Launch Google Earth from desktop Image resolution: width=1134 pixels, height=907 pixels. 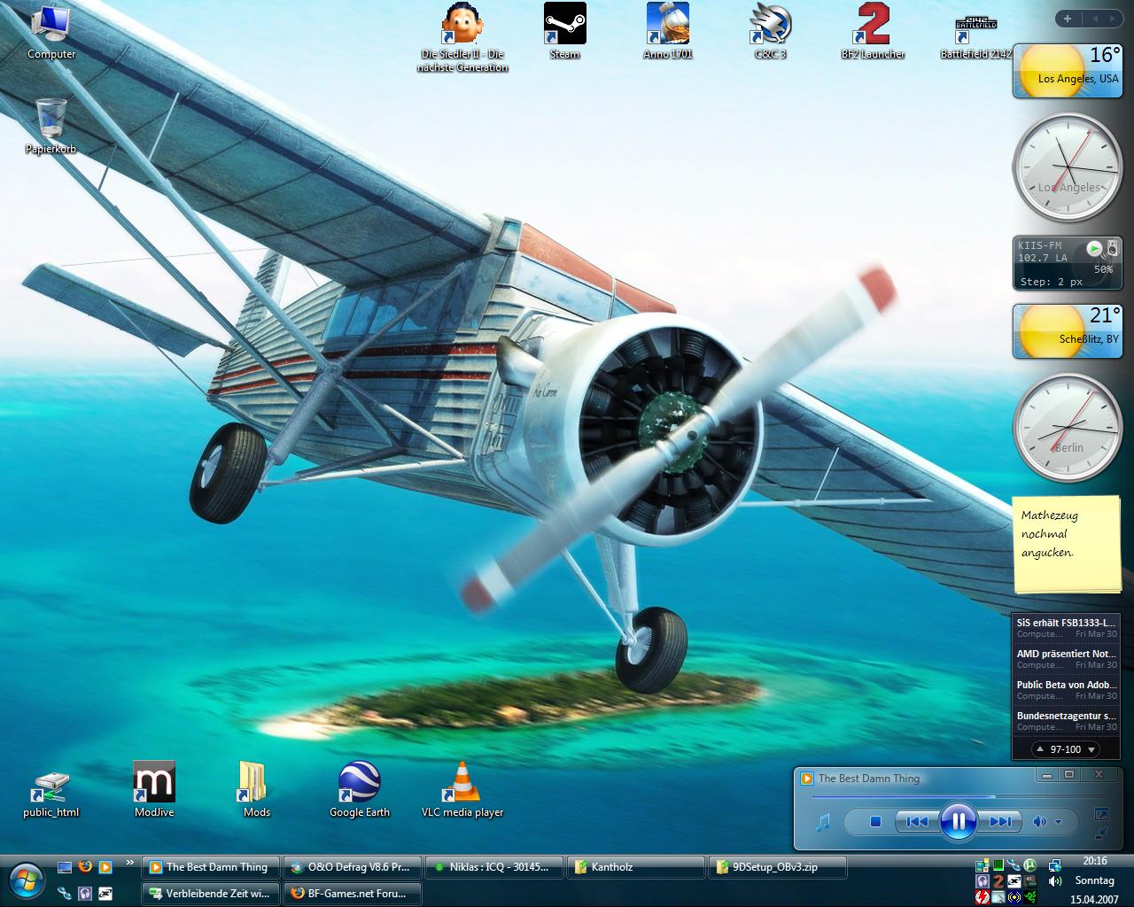pos(360,789)
